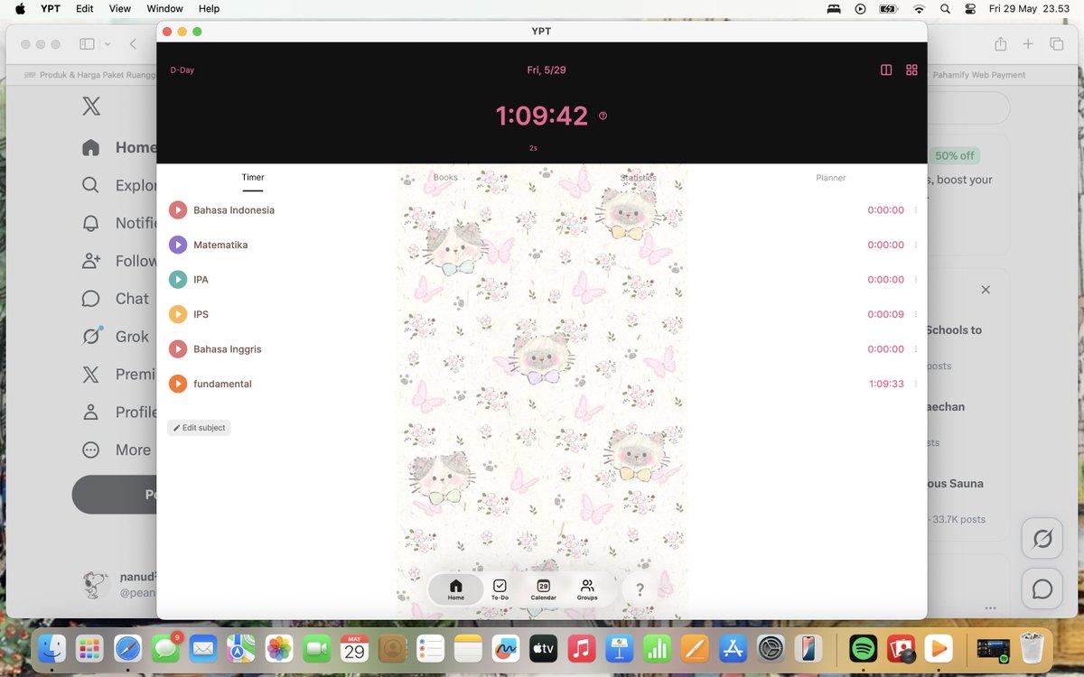Click the IPS 0:00:09 time

[885, 314]
